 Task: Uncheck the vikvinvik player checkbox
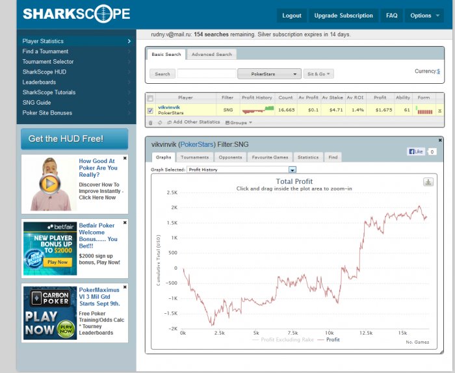[x=150, y=110]
